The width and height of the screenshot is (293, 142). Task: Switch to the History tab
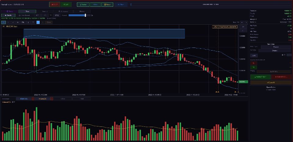click(x=82, y=11)
